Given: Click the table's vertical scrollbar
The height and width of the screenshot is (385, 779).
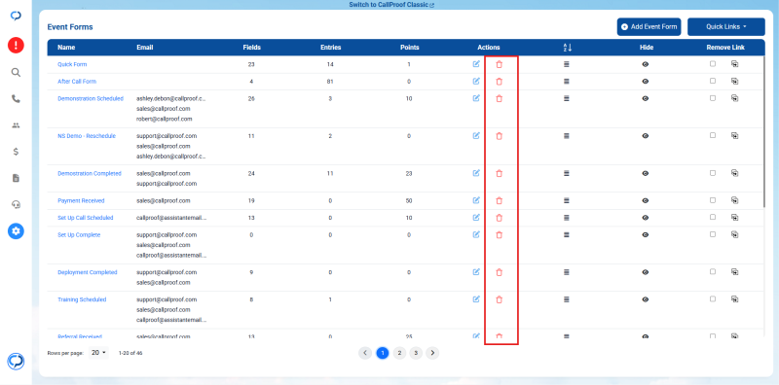Looking at the screenshot, I should 765,131.
